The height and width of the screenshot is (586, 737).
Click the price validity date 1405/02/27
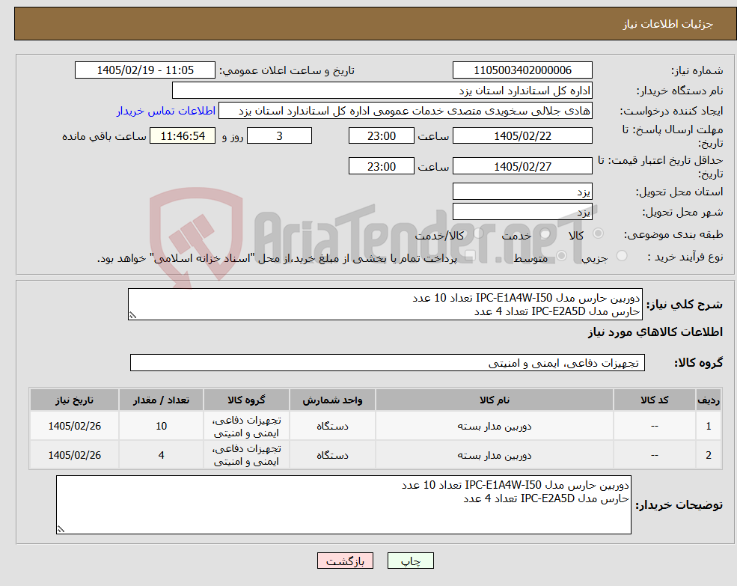click(x=522, y=166)
